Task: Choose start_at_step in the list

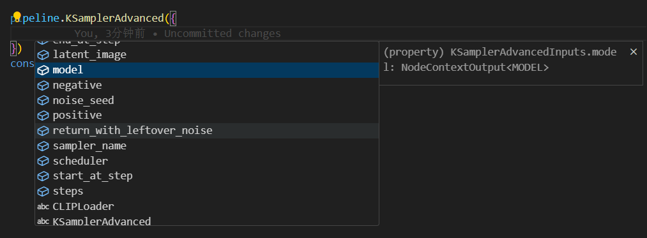Action: point(207,176)
